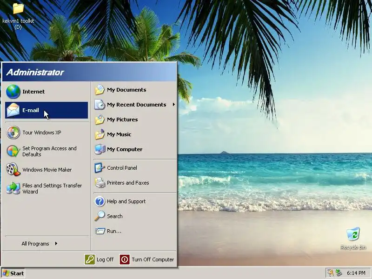Start Windows Movie Maker film reel icon

pyautogui.click(x=13, y=169)
